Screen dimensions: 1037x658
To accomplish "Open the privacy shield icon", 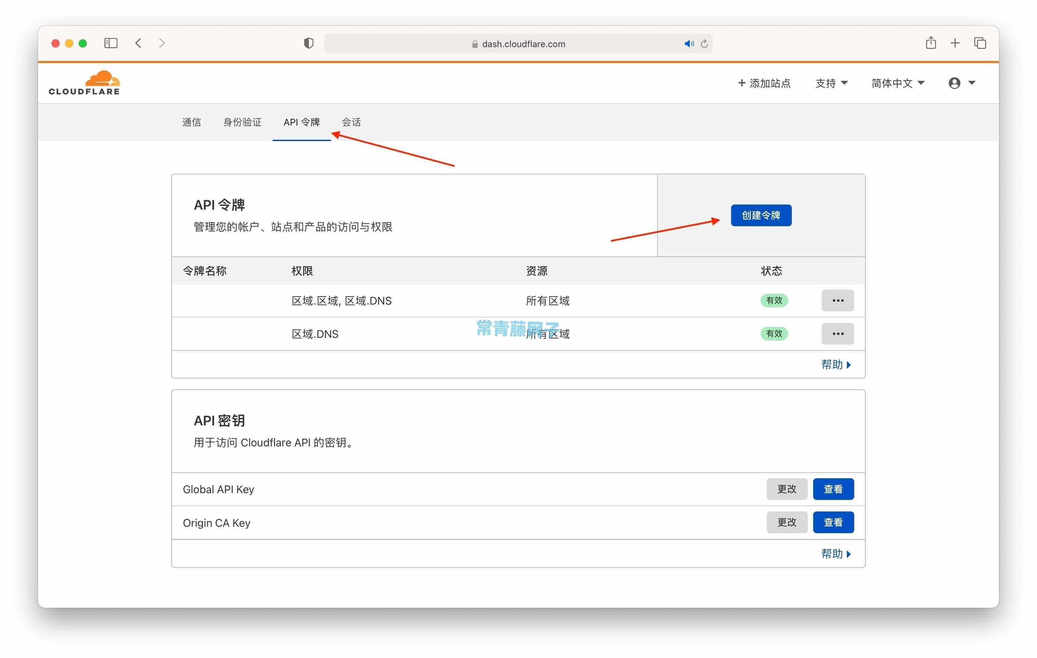I will (308, 43).
